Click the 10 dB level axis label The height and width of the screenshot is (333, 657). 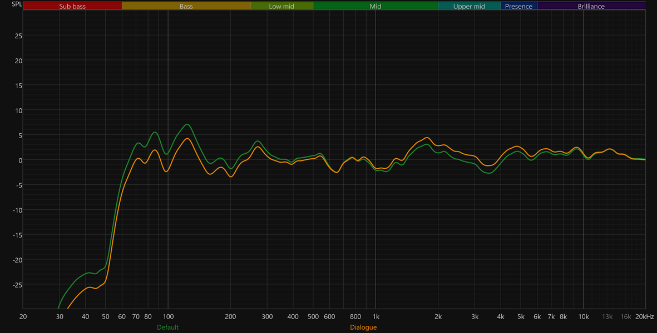18,110
